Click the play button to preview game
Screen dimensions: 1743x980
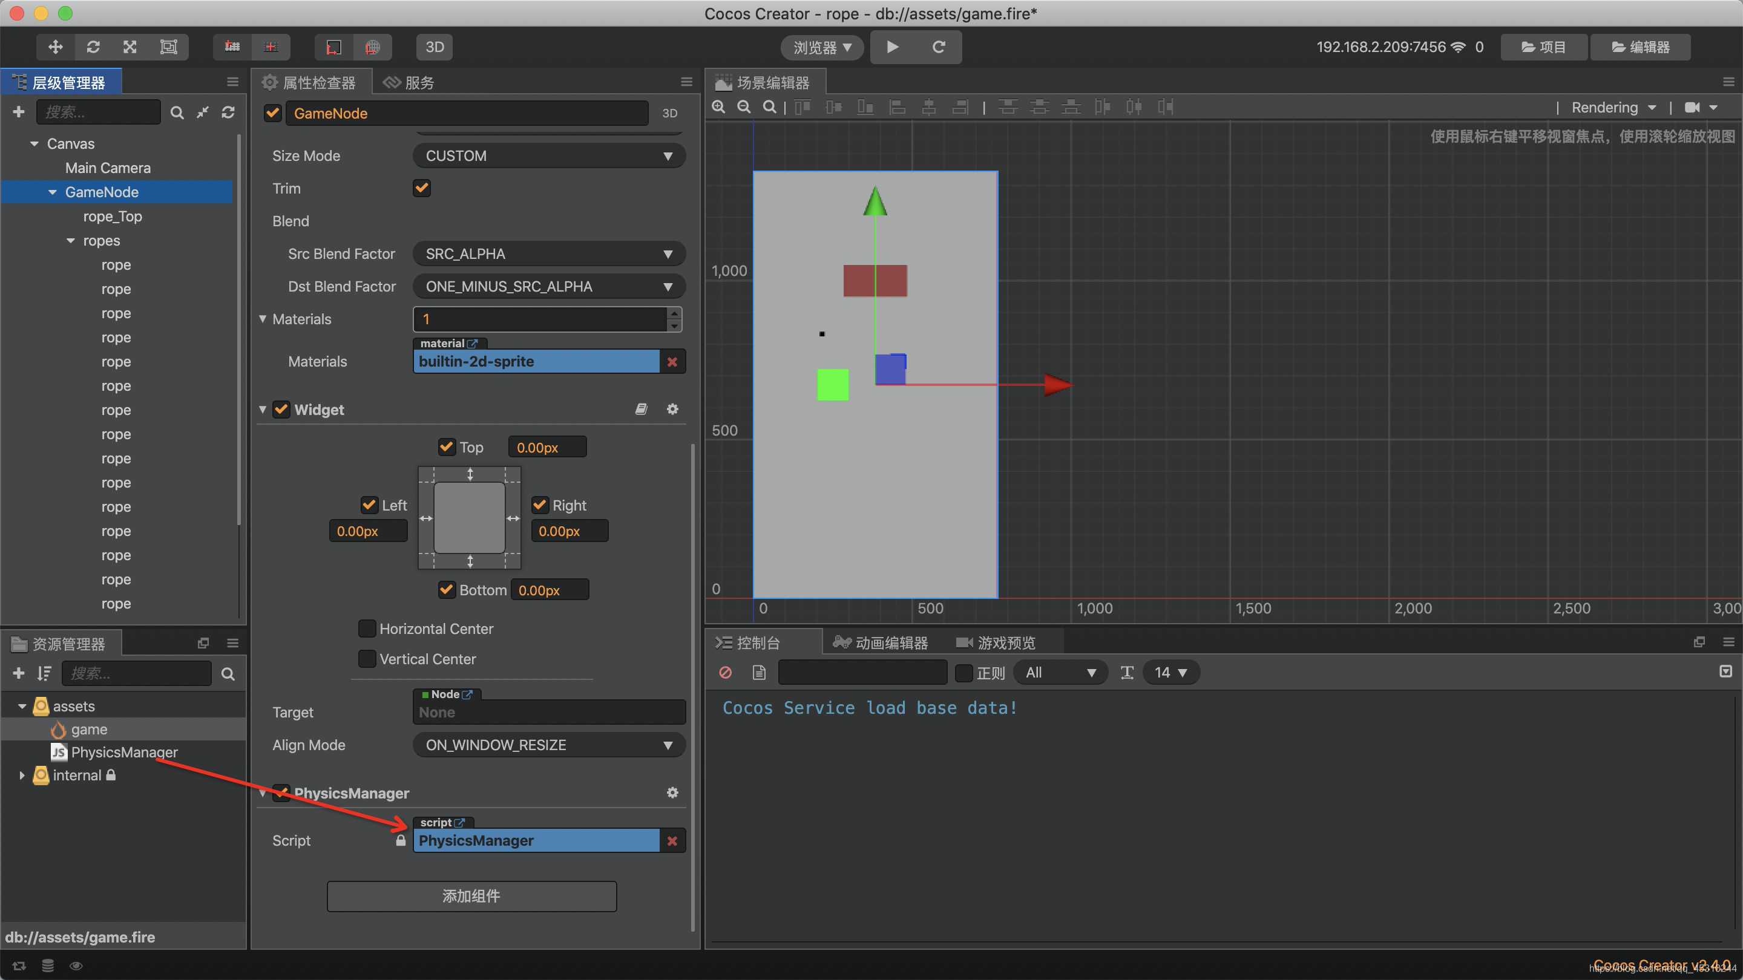pyautogui.click(x=892, y=47)
